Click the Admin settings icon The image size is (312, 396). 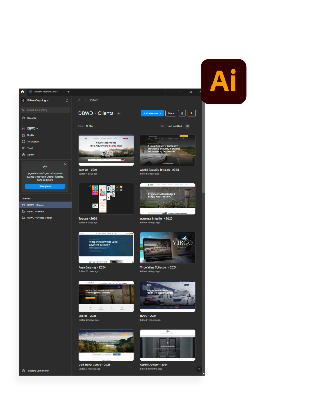pos(24,155)
